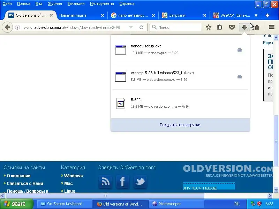Open Связаться с Нами footer link
Image resolution: width=279 pixels, height=209 pixels.
tap(25, 184)
